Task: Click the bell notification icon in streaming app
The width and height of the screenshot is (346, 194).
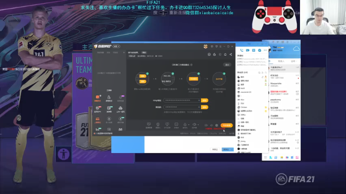Action: click(225, 54)
